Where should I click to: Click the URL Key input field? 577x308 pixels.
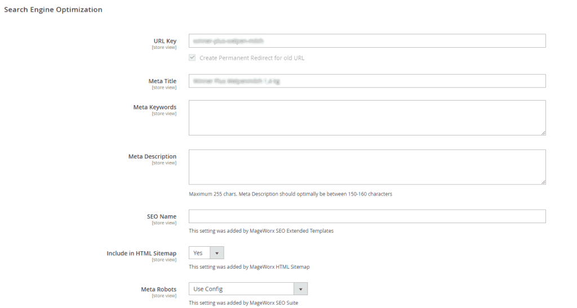point(367,41)
